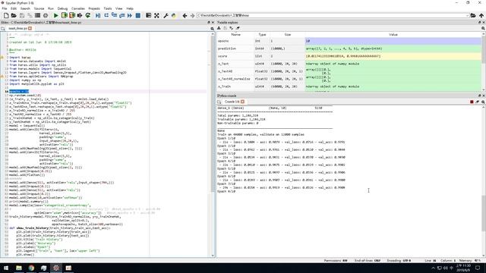
Task: Select the epochs variable row
Action: (x=349, y=41)
